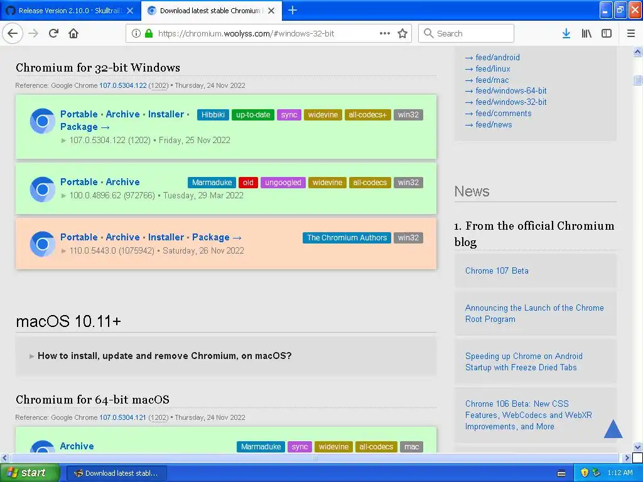This screenshot has height=482, width=643.
Task: Click the all-codecs+ tag
Action: coord(367,115)
